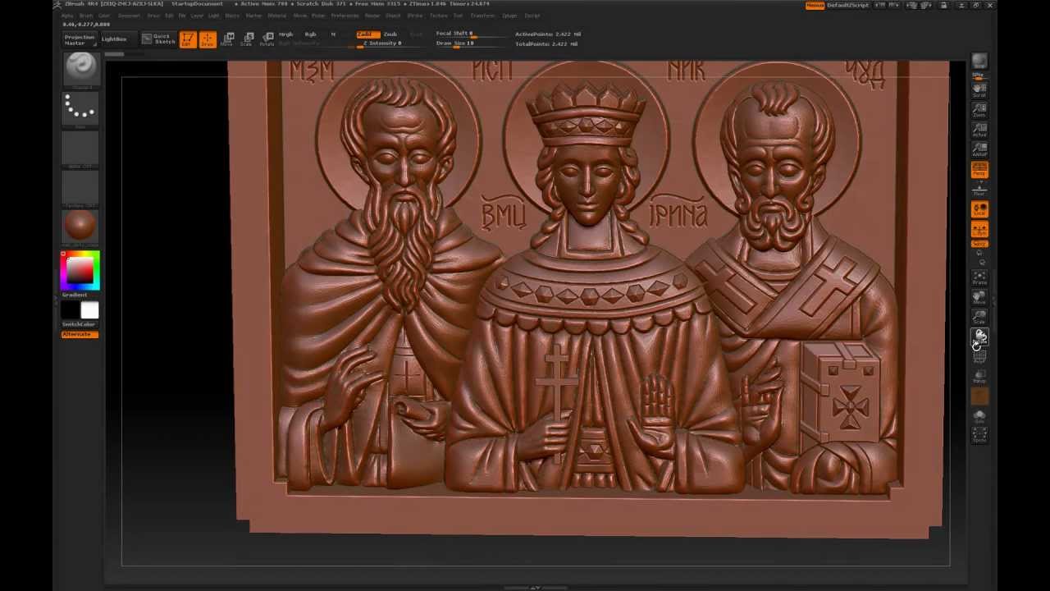Viewport: 1050px width, 591px height.
Task: Click the AAHalf view icon
Action: [x=979, y=149]
